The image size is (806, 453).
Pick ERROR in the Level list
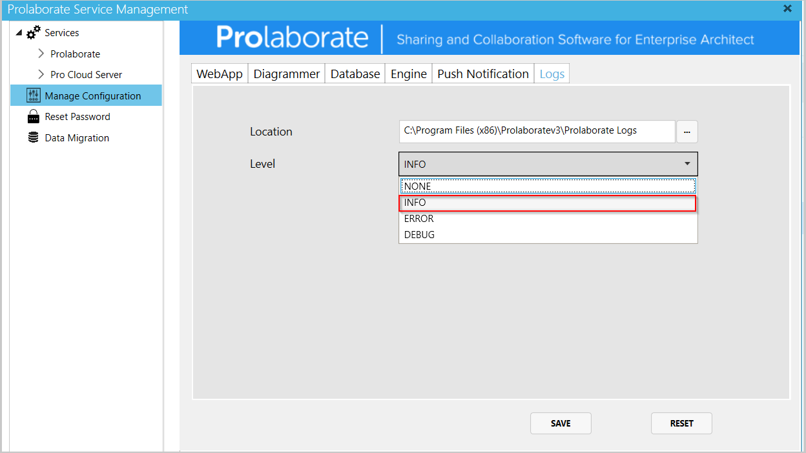point(548,219)
